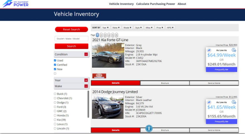Click the Internet Price $20,900 text
The height and width of the screenshot is (134, 245).
(x=226, y=45)
